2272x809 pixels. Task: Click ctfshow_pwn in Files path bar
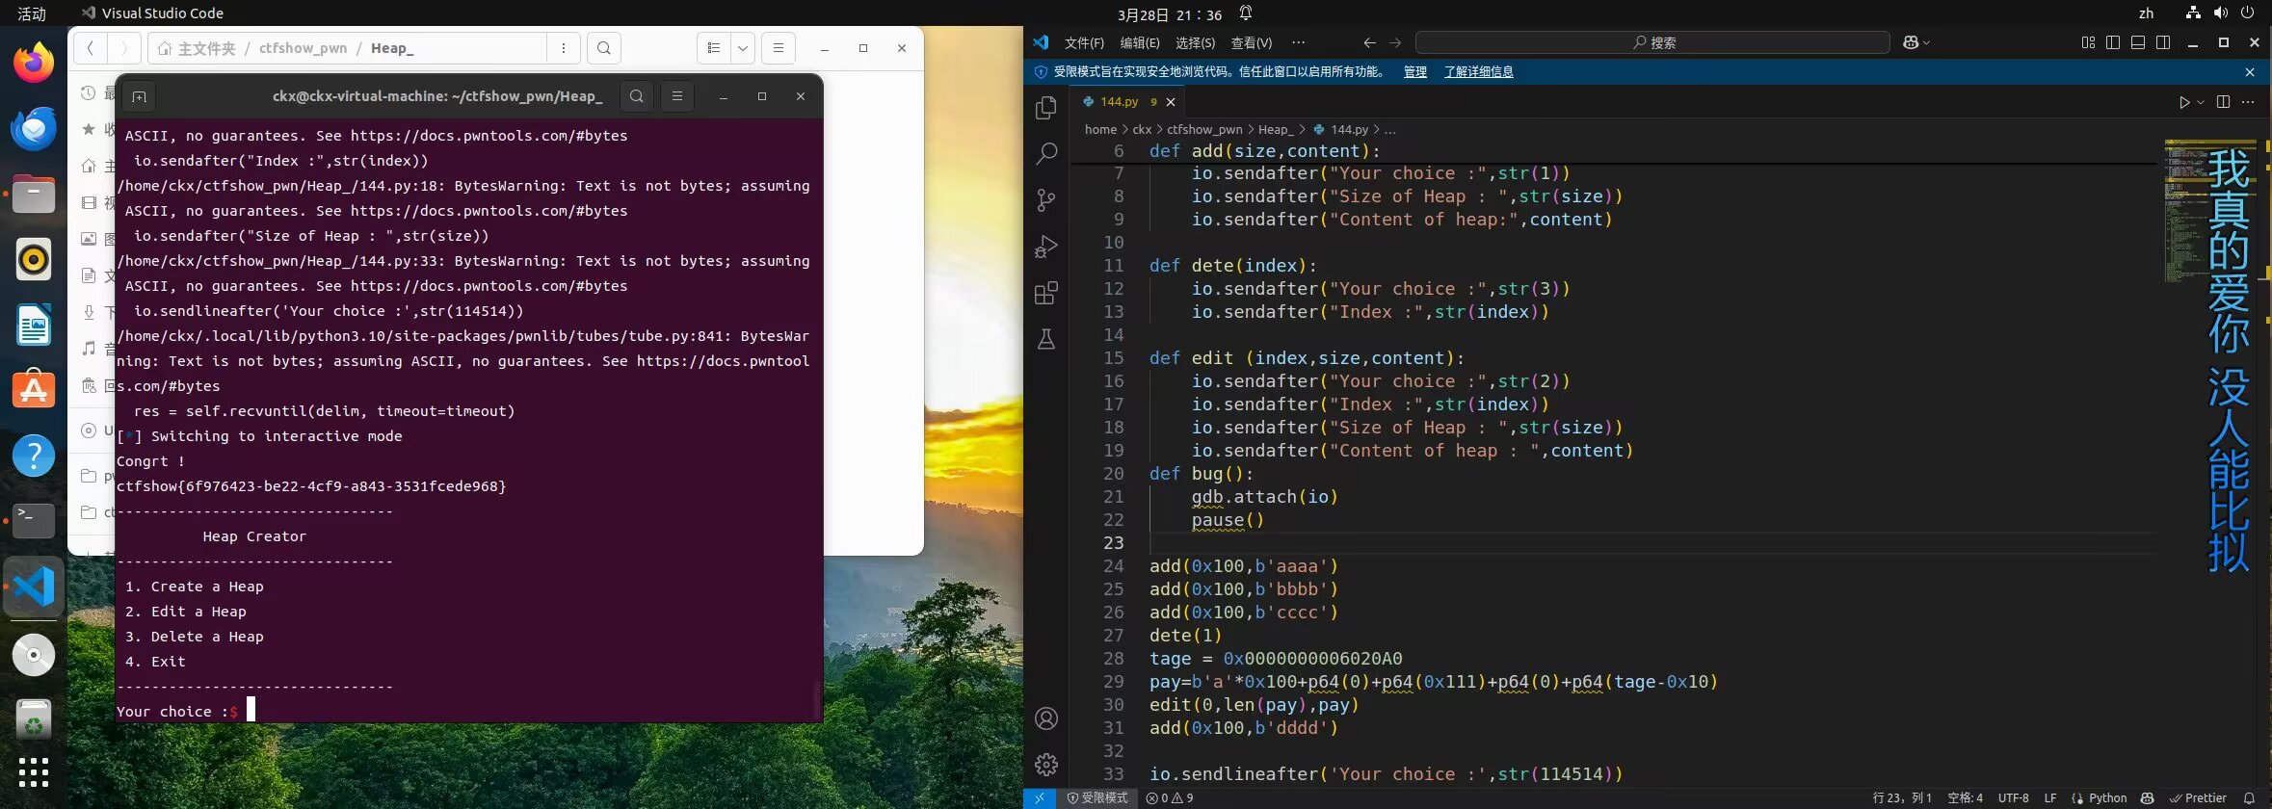point(303,48)
